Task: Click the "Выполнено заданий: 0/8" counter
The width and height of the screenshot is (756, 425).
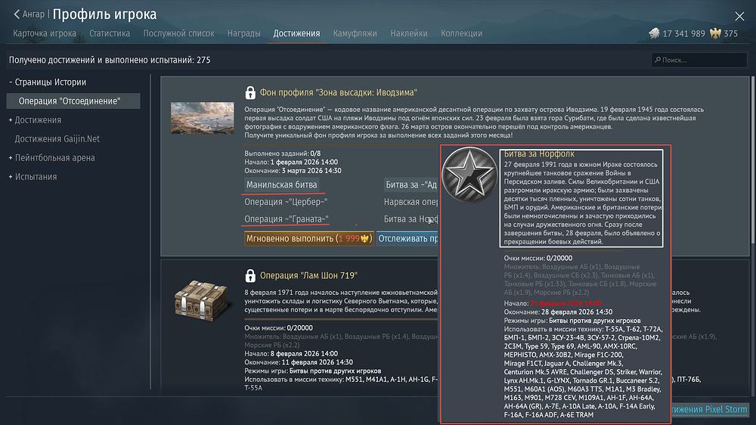Action: pos(283,154)
